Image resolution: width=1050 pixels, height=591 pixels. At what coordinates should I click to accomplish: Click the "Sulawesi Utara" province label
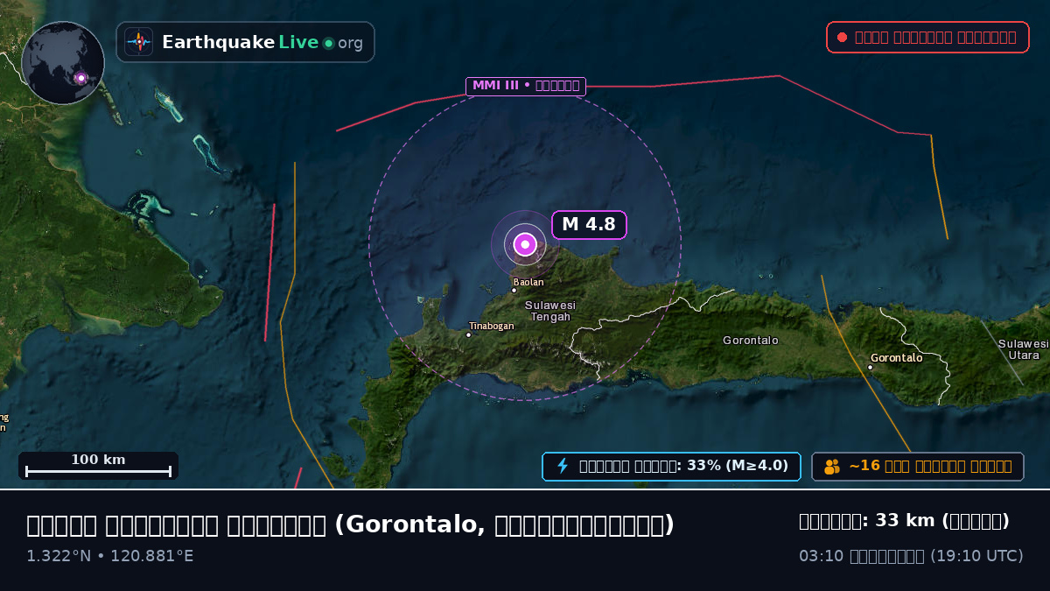[x=1024, y=349]
